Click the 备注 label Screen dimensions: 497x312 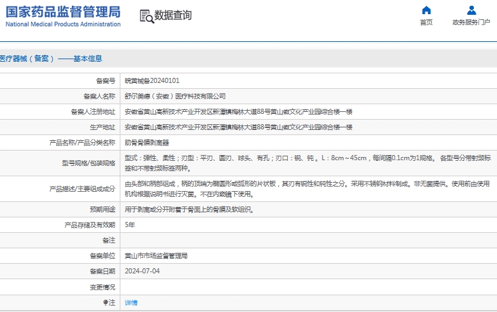109,241
